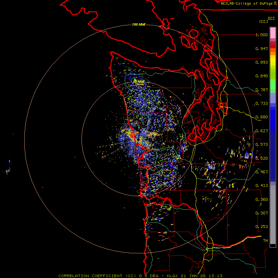
Task: Click the 0.307 scale value
Action: pos(262,213)
